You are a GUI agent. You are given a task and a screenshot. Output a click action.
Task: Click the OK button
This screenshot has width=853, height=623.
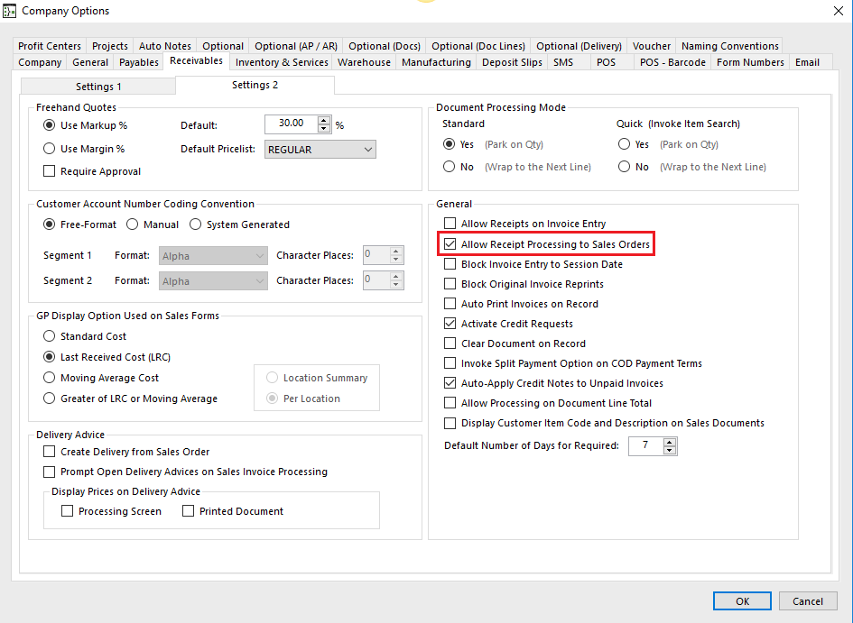(x=742, y=601)
